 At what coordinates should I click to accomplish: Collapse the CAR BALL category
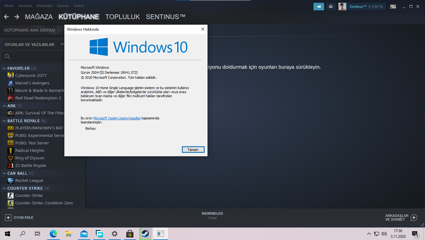4,173
